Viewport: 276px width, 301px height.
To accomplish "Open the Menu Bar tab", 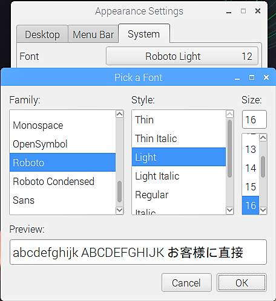I will [x=93, y=34].
